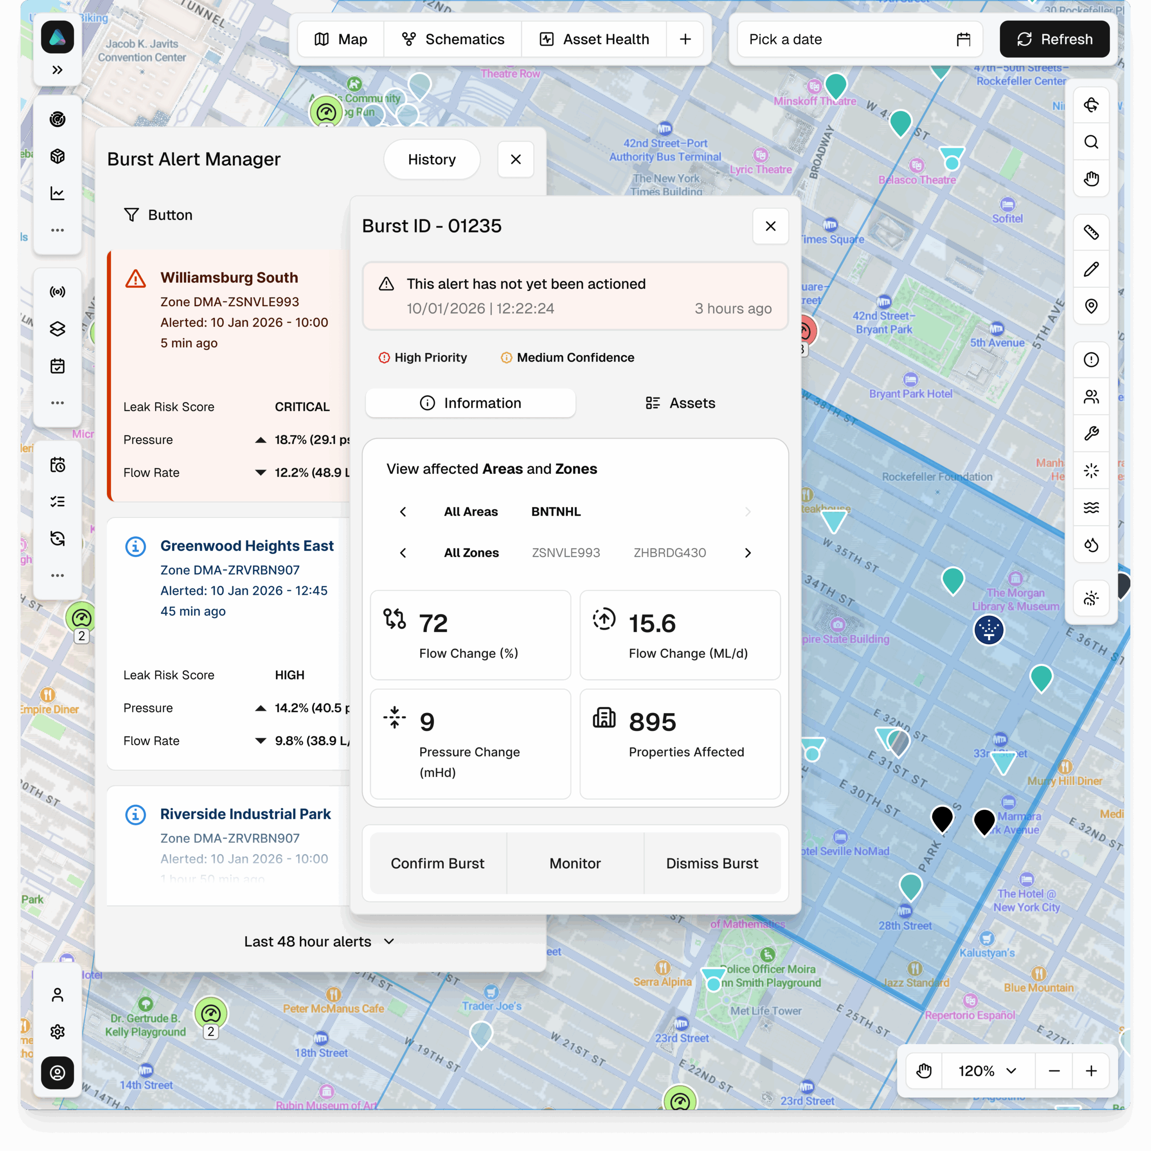Screen dimensions: 1151x1151
Task: Click the pencil draw tool icon
Action: [x=1091, y=269]
